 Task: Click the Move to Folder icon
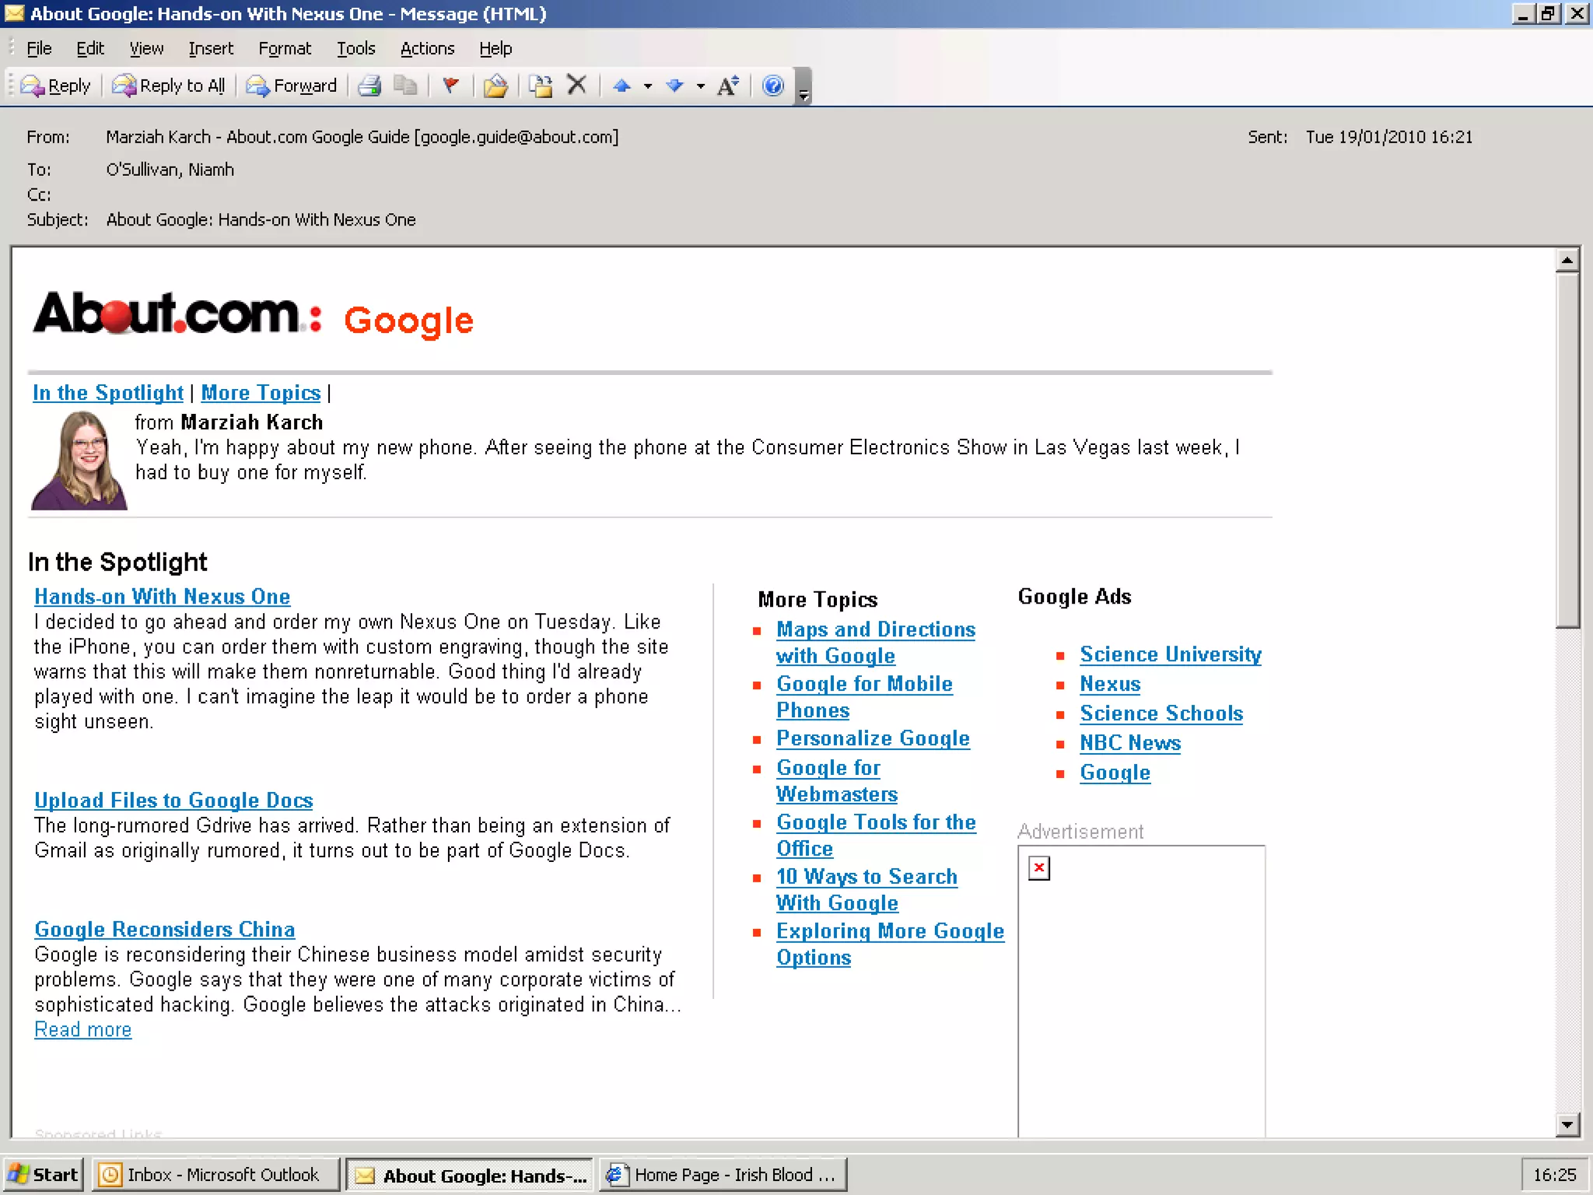(x=495, y=86)
